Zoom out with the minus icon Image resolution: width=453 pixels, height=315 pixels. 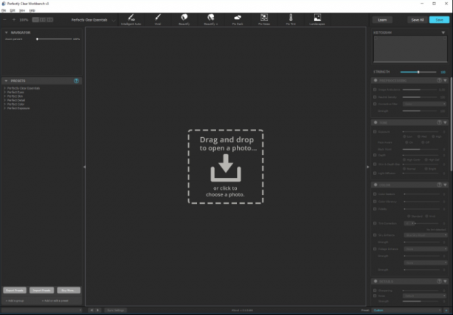point(5,20)
